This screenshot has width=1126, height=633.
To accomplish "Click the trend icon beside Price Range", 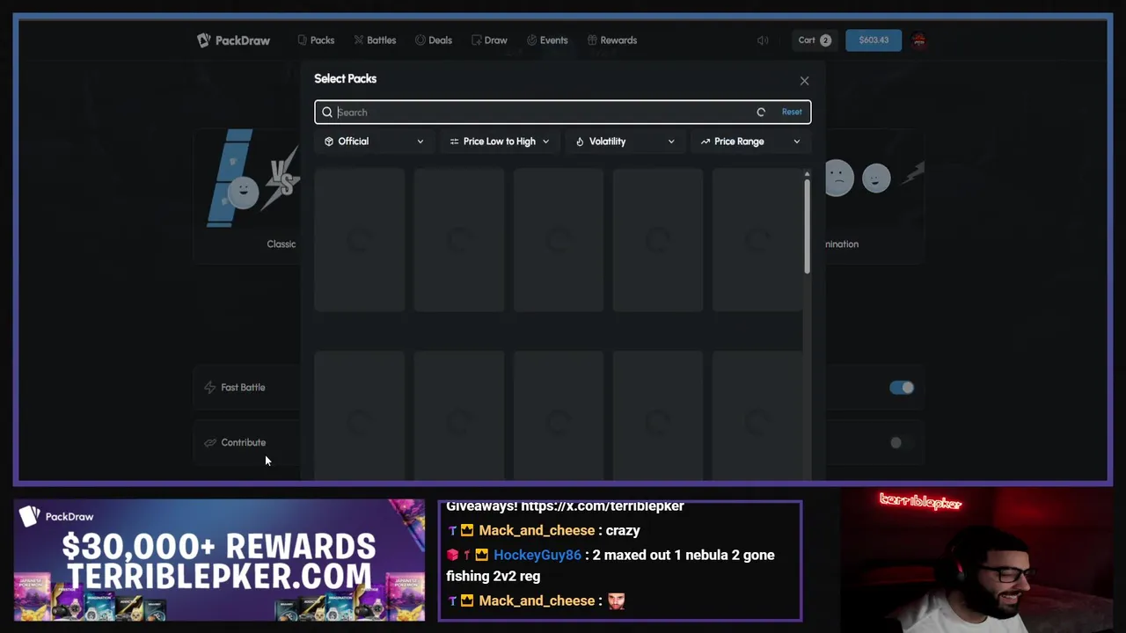I will (x=706, y=142).
